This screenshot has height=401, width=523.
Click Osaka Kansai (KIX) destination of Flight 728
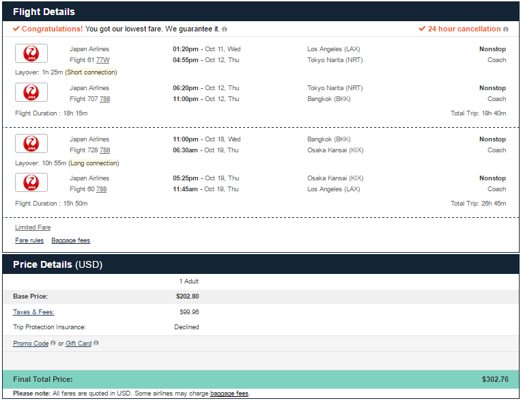coord(335,150)
